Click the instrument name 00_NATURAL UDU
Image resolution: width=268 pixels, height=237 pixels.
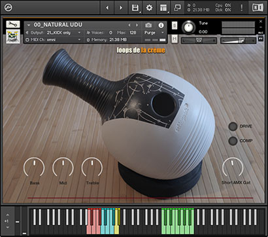pyautogui.click(x=58, y=25)
